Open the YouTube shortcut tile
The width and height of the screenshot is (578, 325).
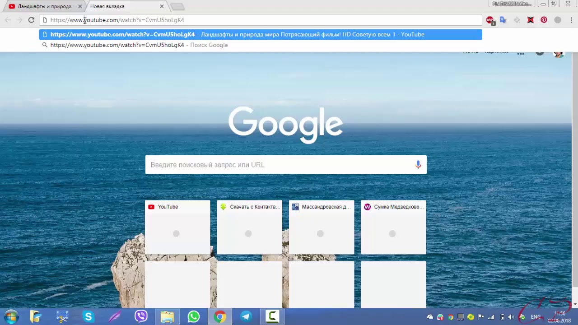(177, 227)
